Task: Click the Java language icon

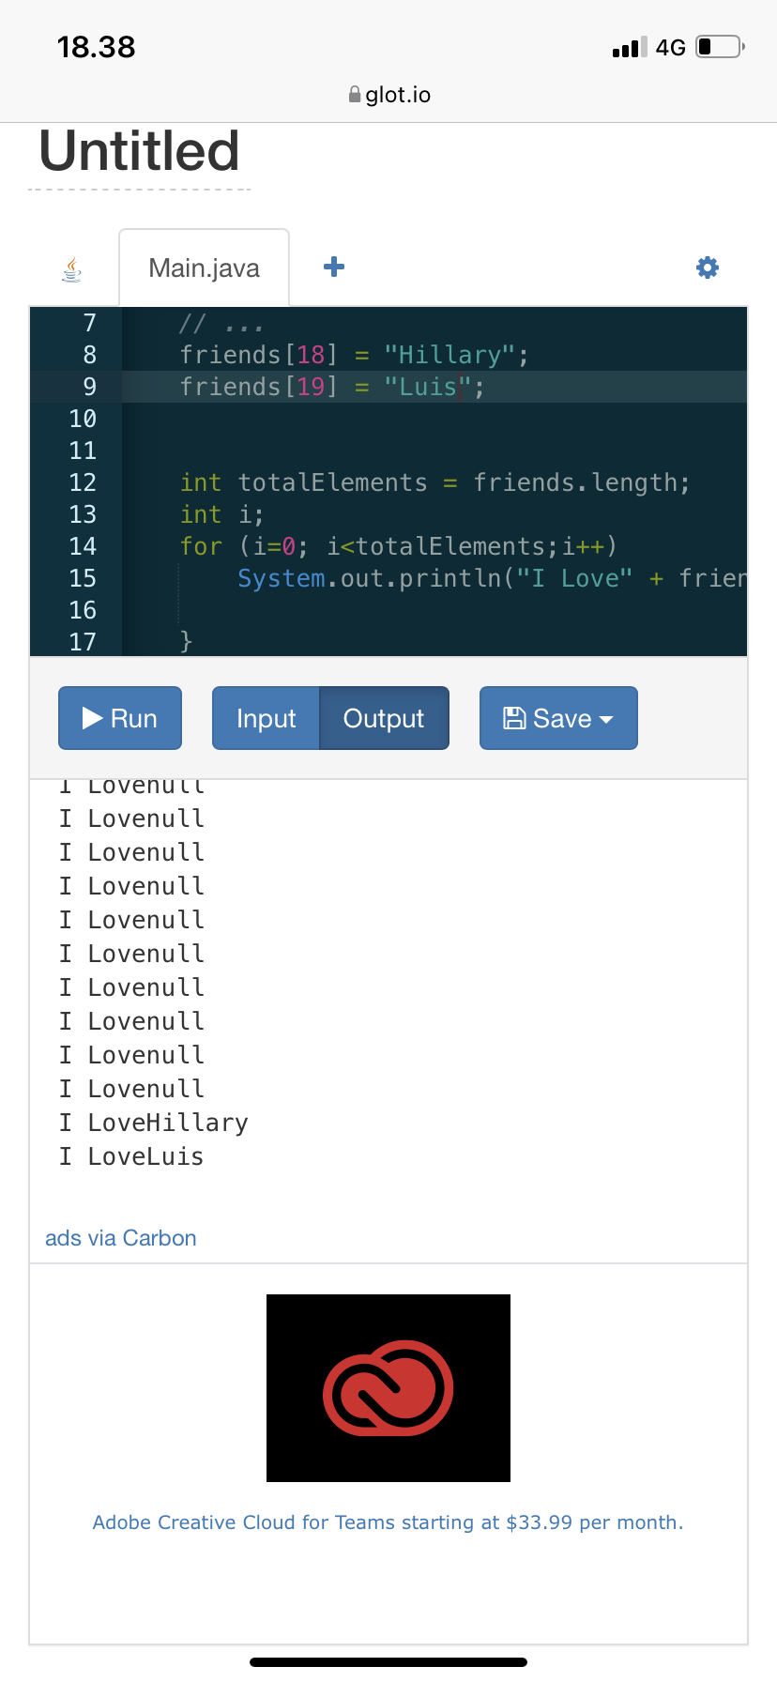Action: tap(71, 270)
